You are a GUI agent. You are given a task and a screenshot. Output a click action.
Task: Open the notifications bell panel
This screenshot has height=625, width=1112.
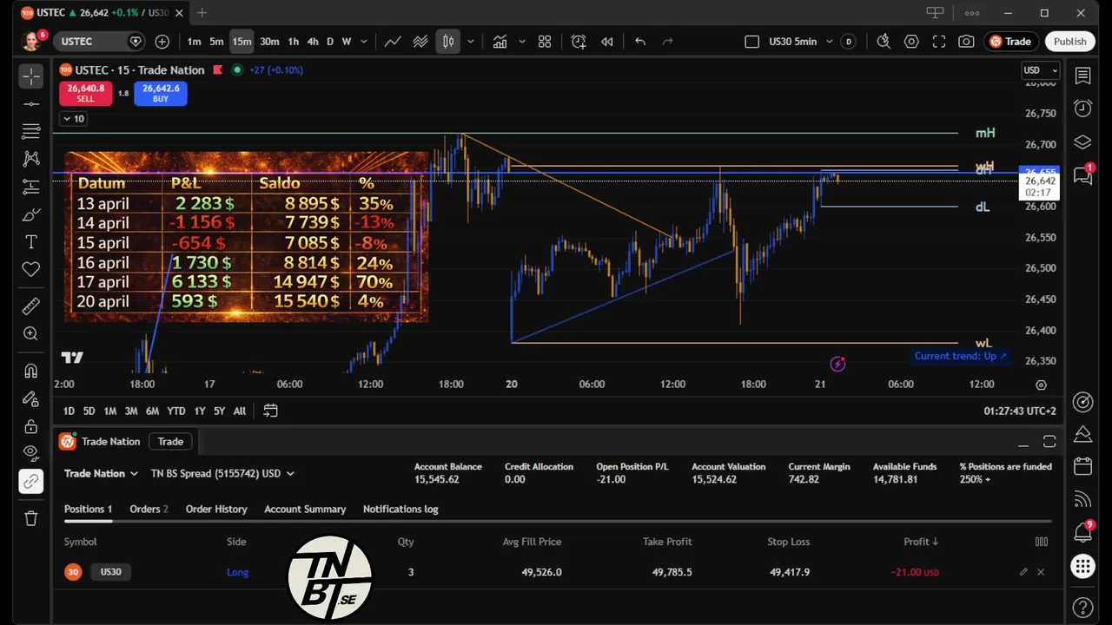coord(1082,532)
